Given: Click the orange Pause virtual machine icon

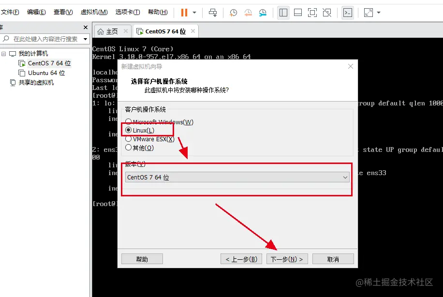Looking at the screenshot, I should tap(184, 13).
